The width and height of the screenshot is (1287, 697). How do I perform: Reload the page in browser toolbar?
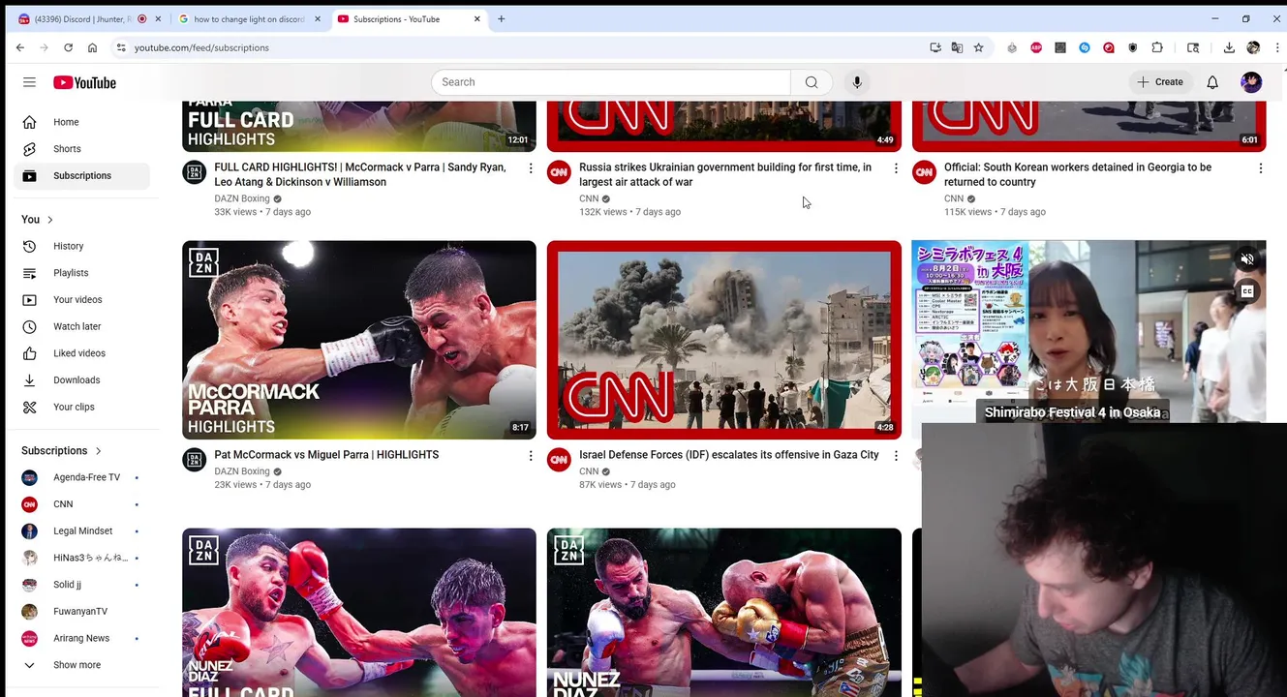click(x=68, y=47)
